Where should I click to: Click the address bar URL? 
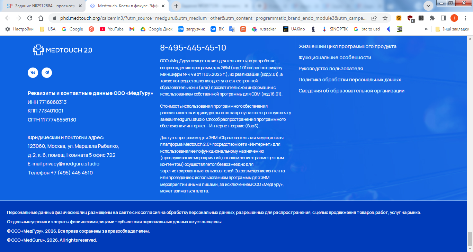click(213, 18)
